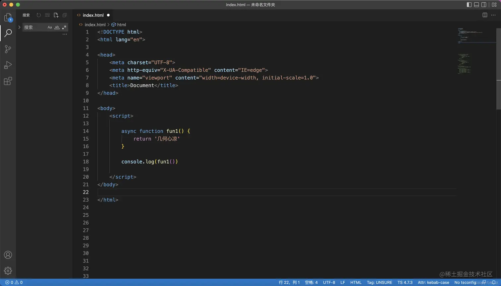Viewport: 501px width, 286px height.
Task: Toggle search details ellipsis below search box
Action: [x=65, y=34]
